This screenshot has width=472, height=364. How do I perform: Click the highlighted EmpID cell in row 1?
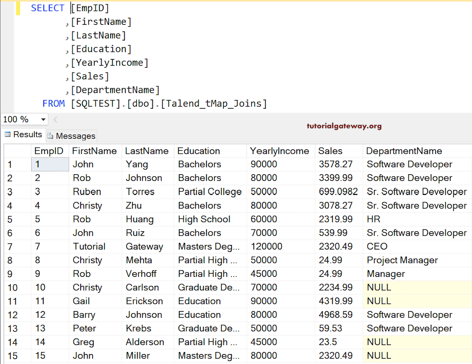click(50, 164)
